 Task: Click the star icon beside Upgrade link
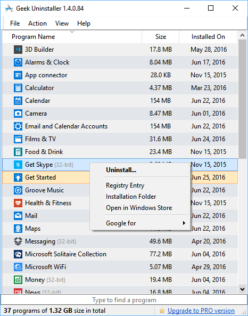[x=162, y=311]
